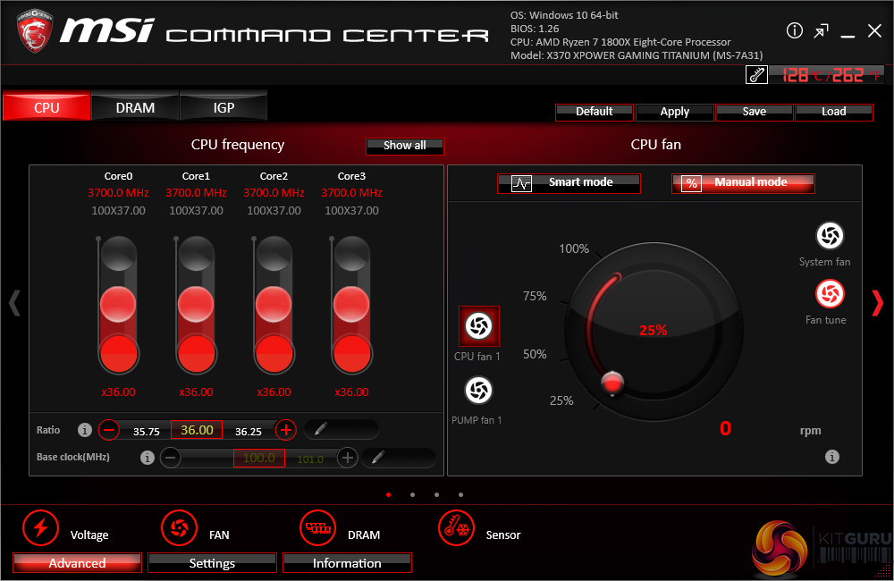Viewport: 894px width, 581px height.
Task: Open the Settings section
Action: (x=212, y=563)
